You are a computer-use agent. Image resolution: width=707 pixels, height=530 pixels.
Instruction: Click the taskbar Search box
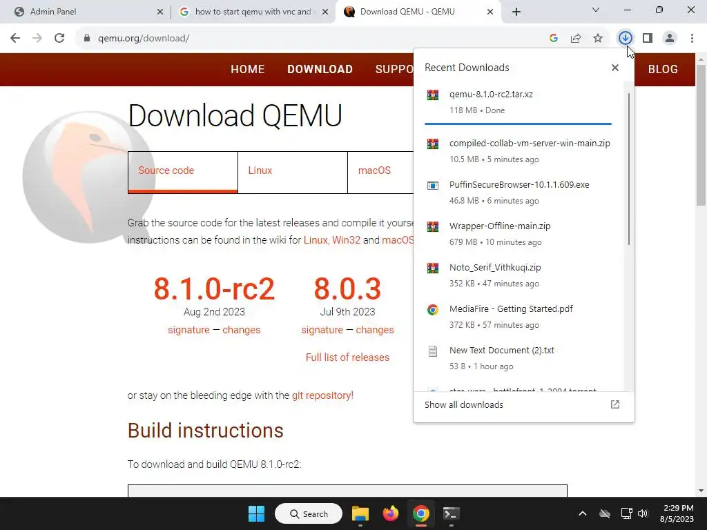[309, 513]
